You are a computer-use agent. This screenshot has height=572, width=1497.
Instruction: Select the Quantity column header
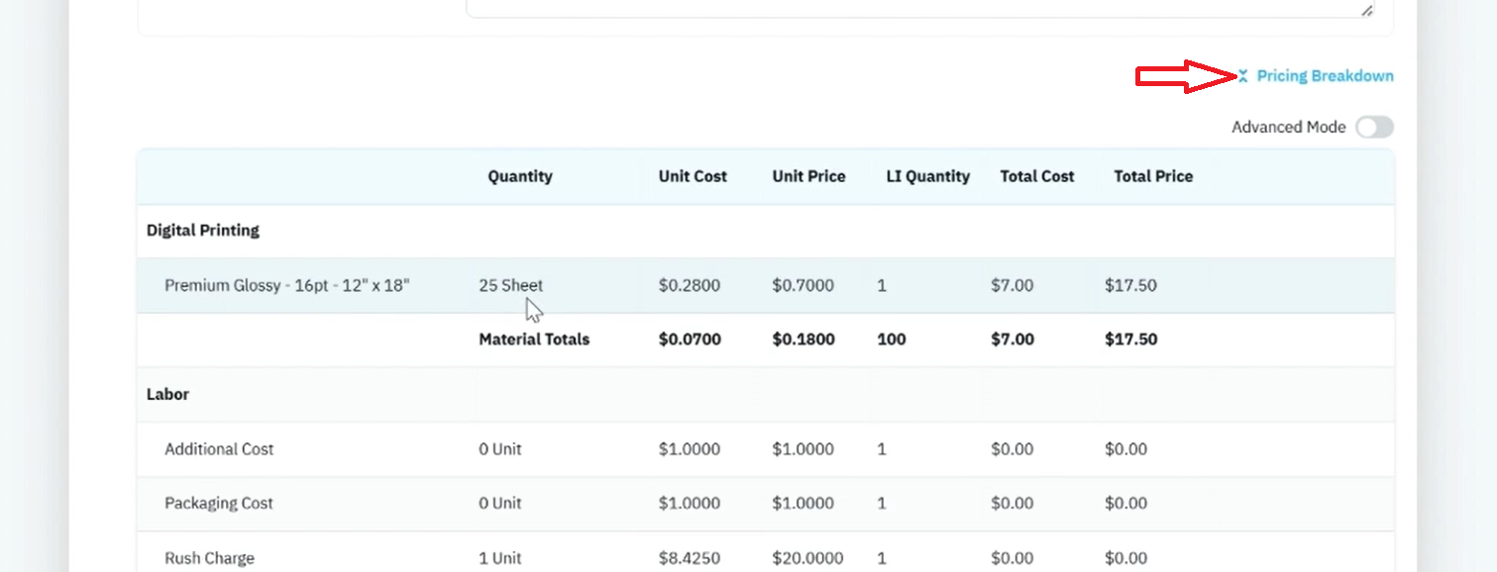520,176
